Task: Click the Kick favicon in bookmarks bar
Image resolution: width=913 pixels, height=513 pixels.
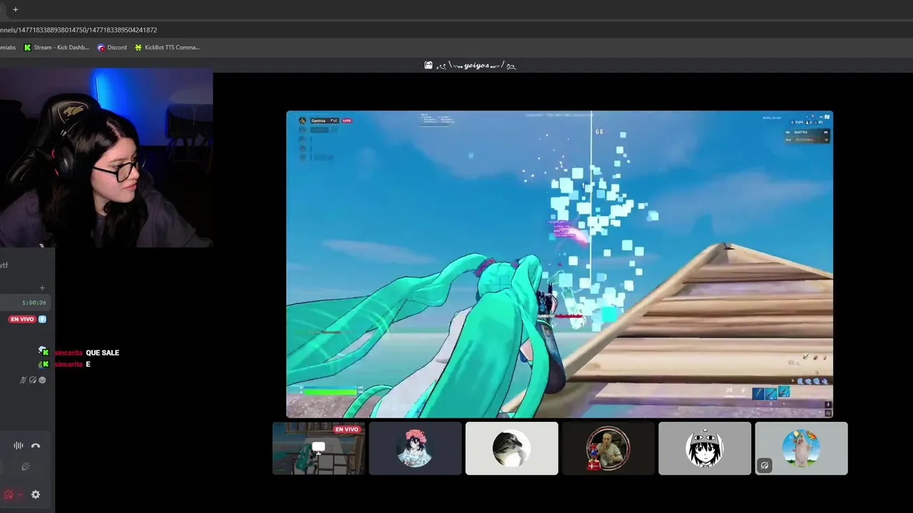Action: click(x=27, y=48)
